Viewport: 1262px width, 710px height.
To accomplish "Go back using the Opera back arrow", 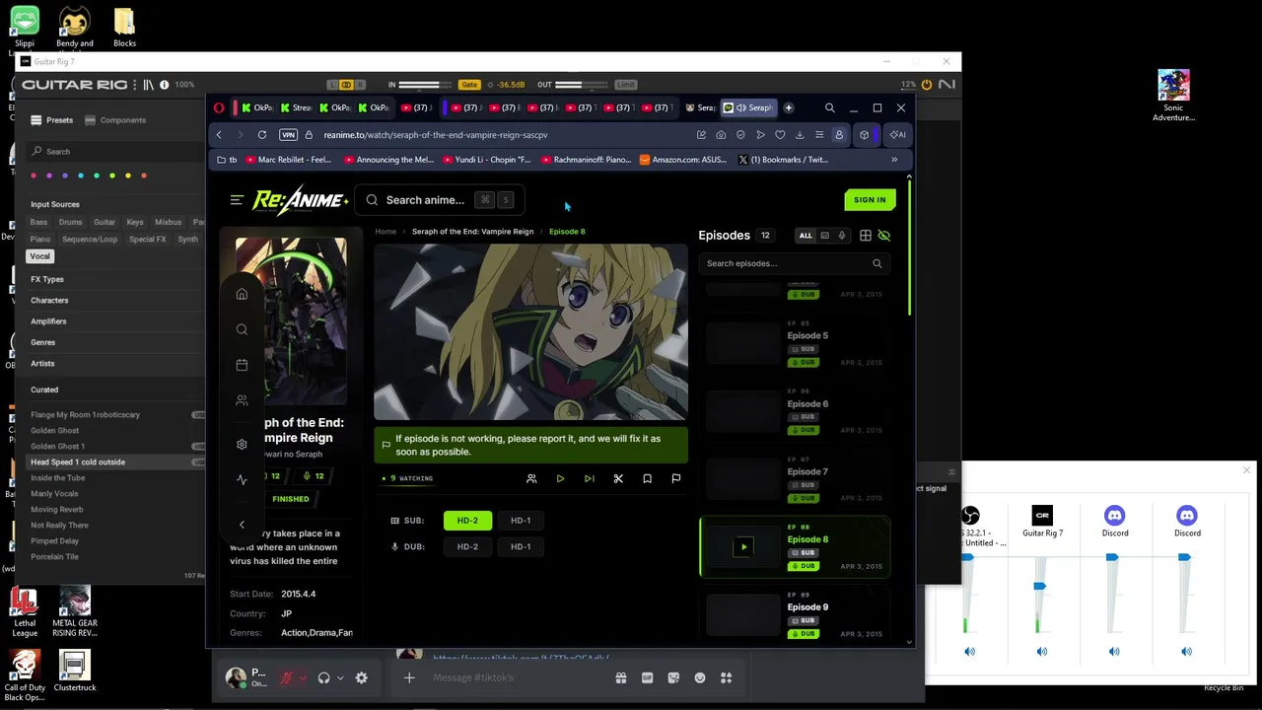I will (x=219, y=135).
